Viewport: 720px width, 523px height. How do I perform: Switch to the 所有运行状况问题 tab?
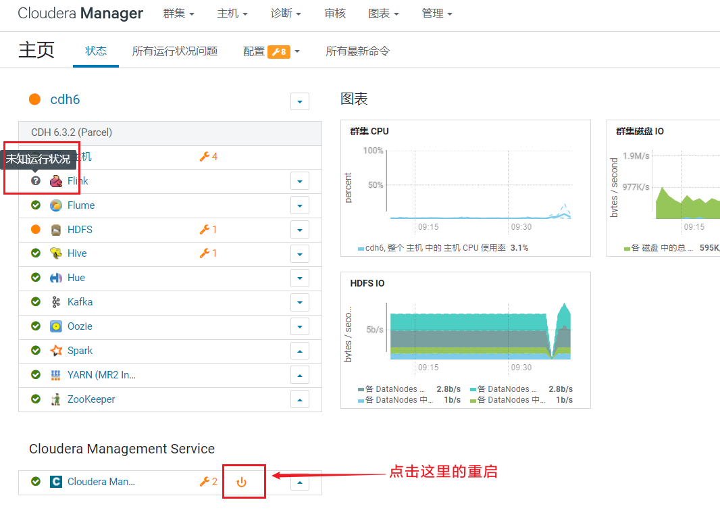(175, 51)
